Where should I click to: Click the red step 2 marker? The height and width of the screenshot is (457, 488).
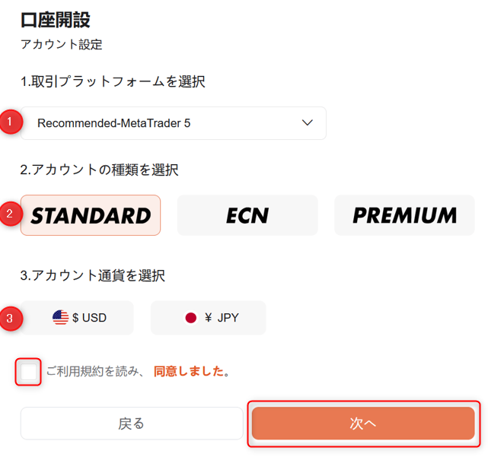[10, 214]
